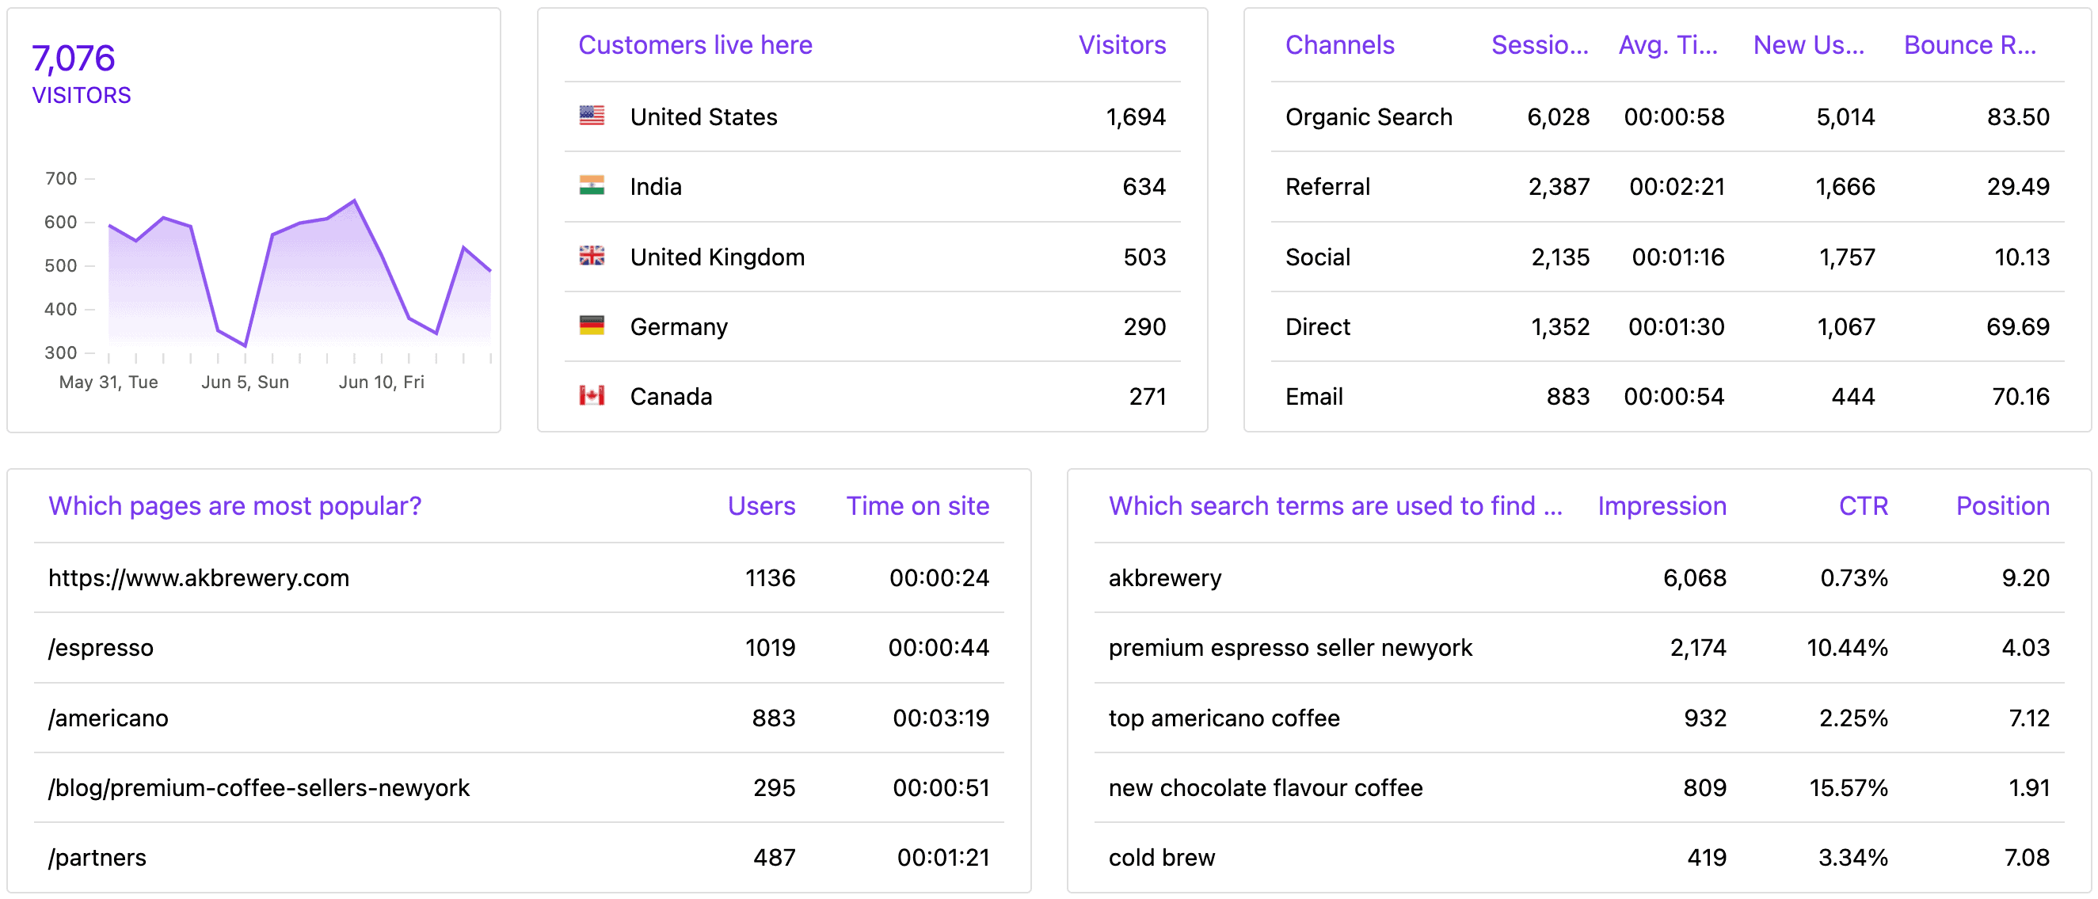
Task: Click the United States flag icon
Action: 588,116
